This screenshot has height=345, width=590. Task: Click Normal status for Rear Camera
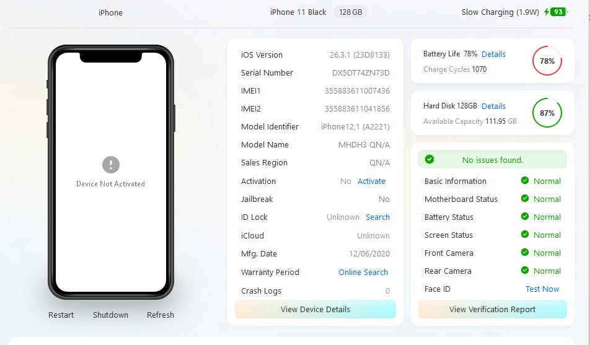[x=547, y=271]
